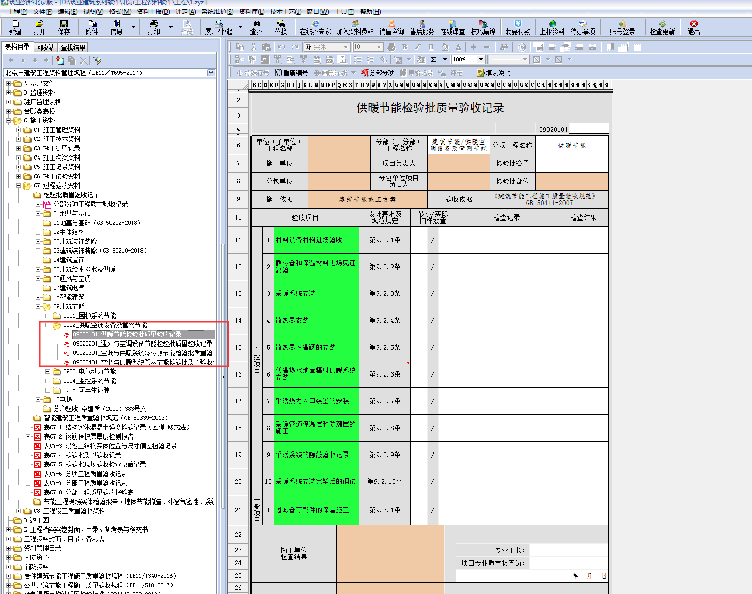The width and height of the screenshot is (752, 594).
Task: Click the row header 15
Action: pos(238,347)
